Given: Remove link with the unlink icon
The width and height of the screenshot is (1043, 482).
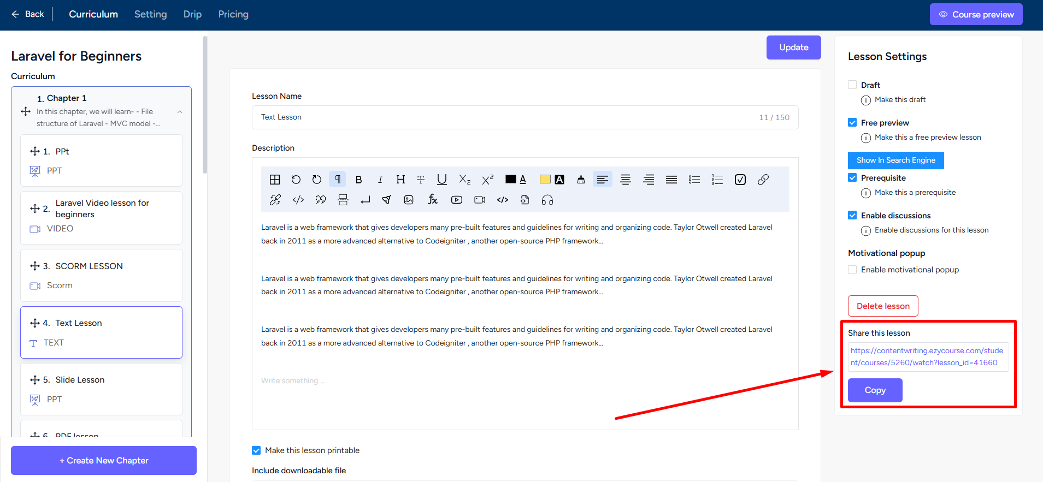Looking at the screenshot, I should coord(275,200).
